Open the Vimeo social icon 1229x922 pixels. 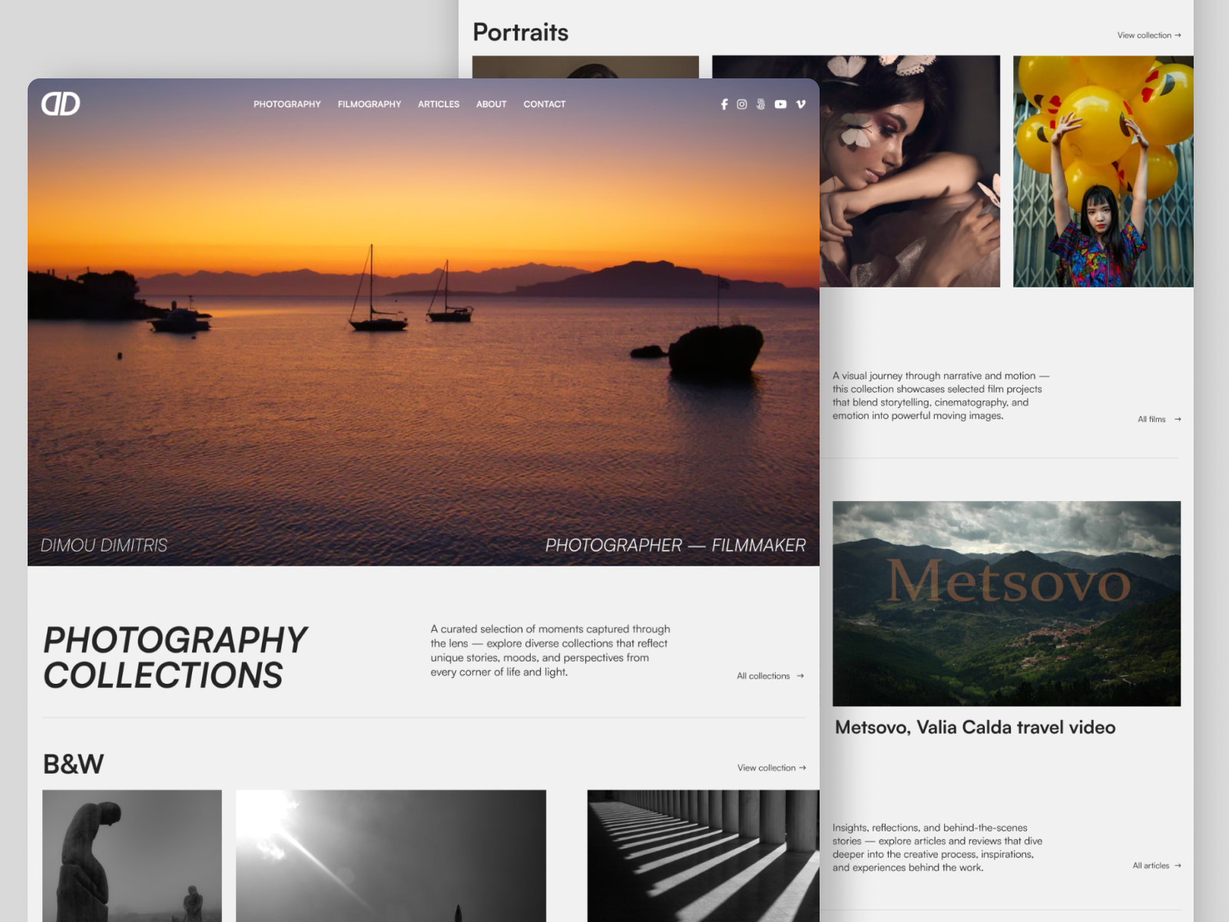[800, 104]
